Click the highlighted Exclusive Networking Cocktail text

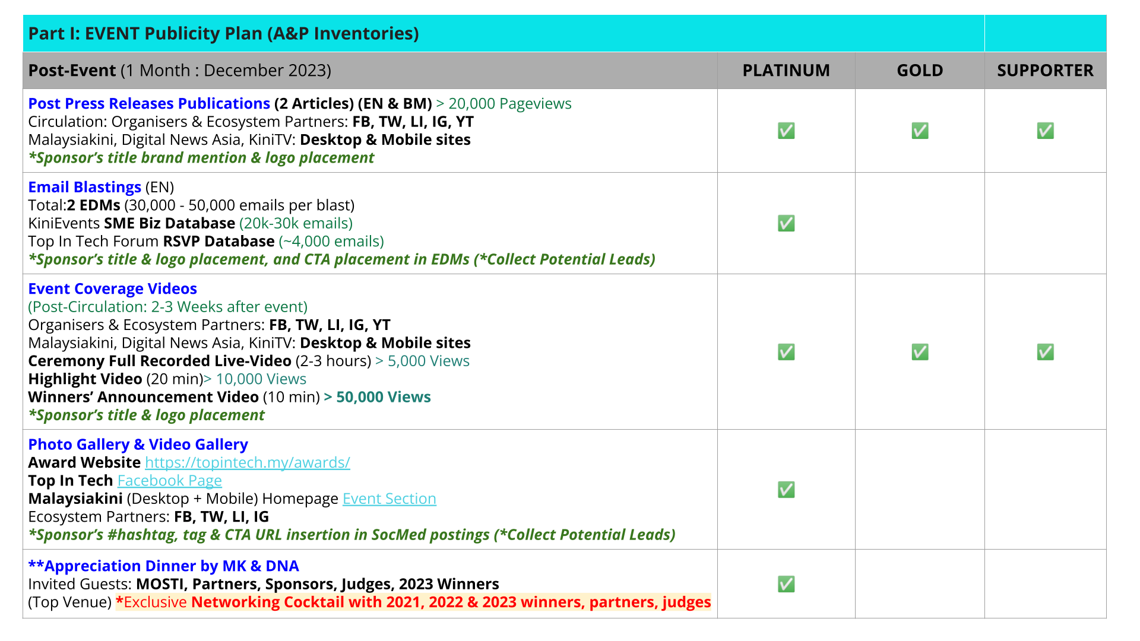tap(413, 602)
